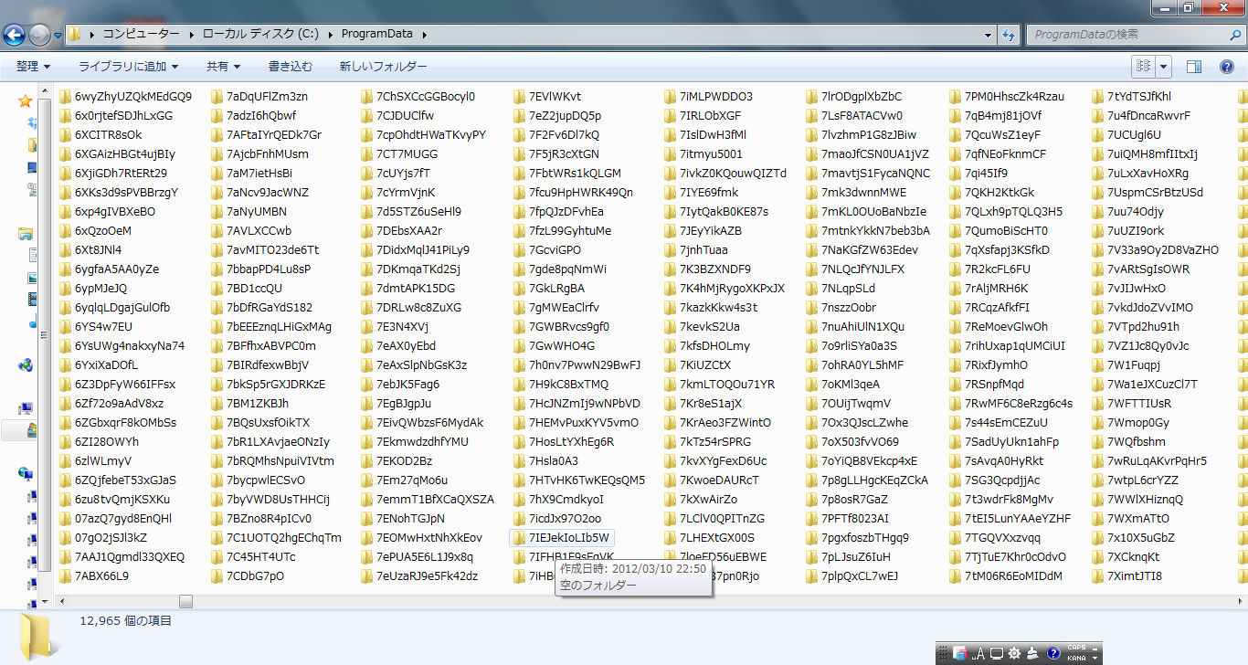Click the Forward navigation arrow button

pyautogui.click(x=40, y=35)
